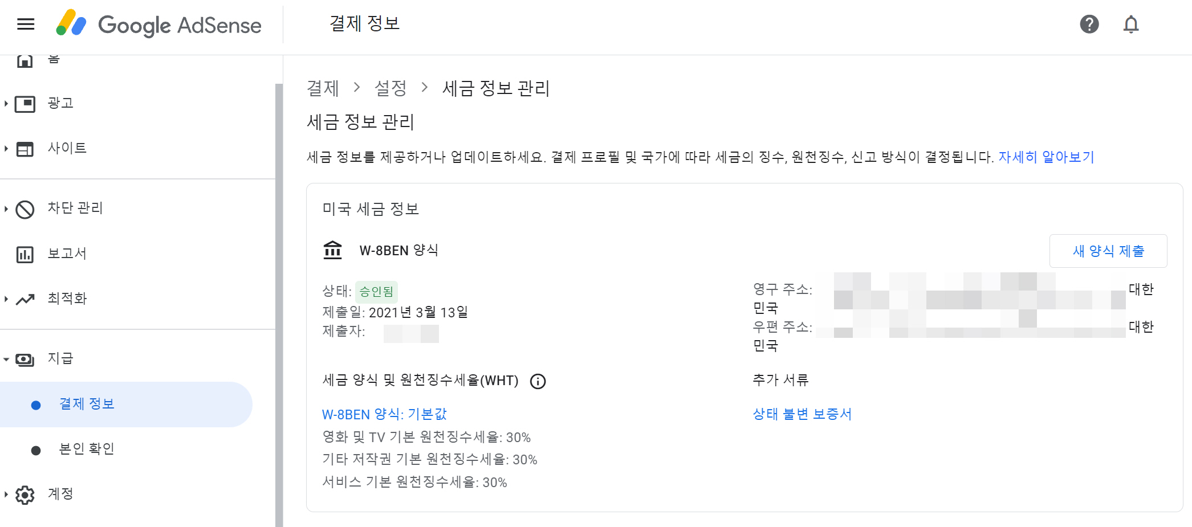Collapse the 지급 section
1192x527 pixels.
pyautogui.click(x=6, y=359)
